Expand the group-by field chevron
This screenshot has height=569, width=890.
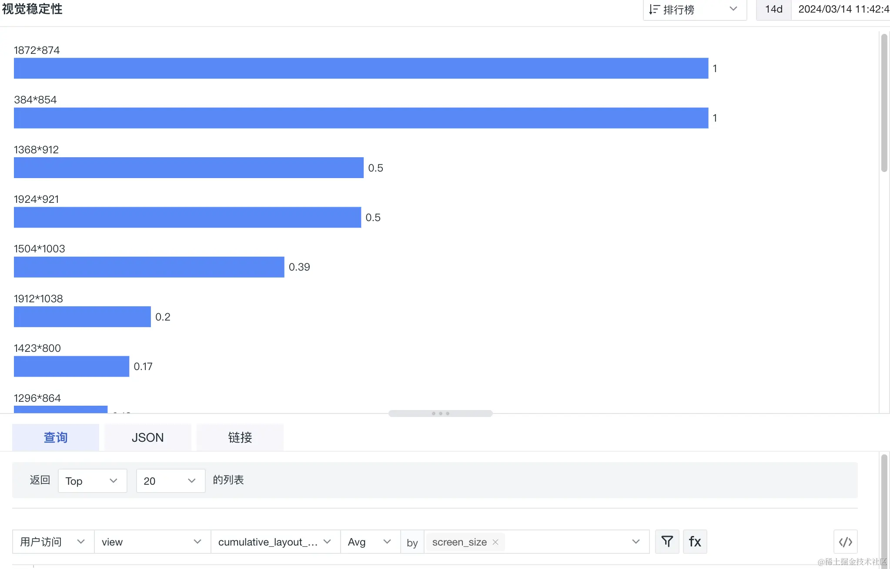click(x=636, y=541)
